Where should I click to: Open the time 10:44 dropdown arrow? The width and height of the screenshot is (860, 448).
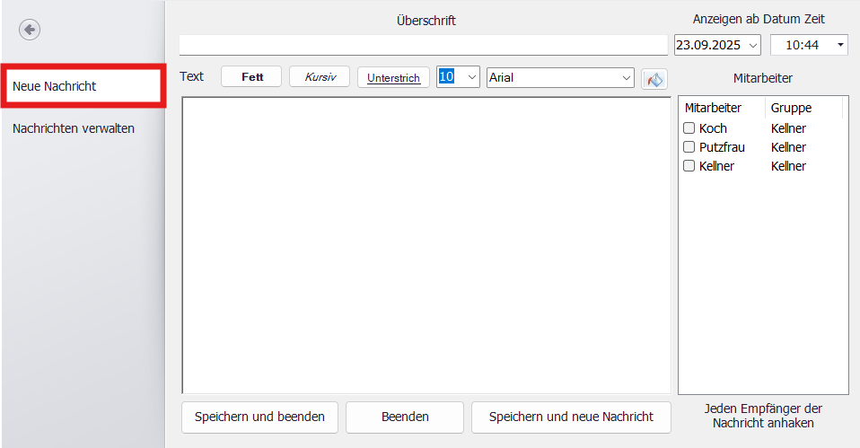pos(840,45)
